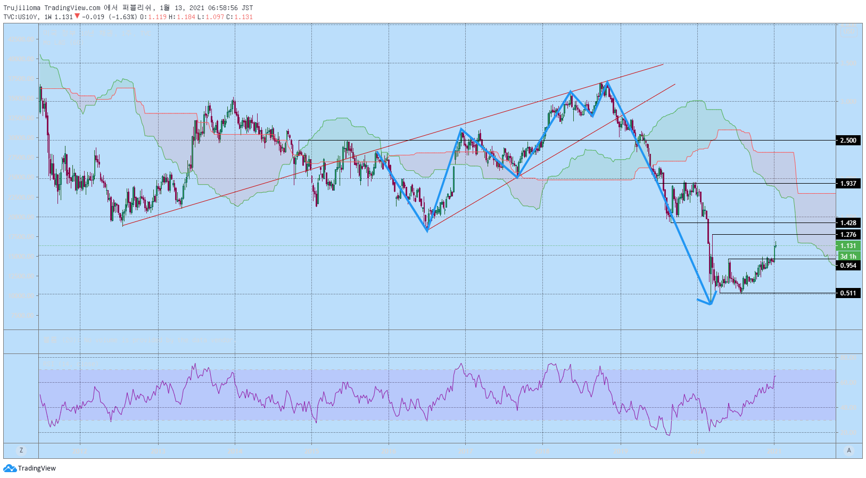Select the 1.276 price level label
Screen dimensions: 866x478
pos(848,235)
